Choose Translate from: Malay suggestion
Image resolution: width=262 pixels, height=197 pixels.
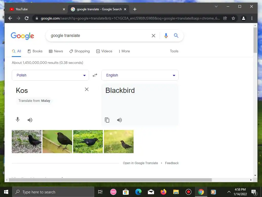(x=34, y=101)
